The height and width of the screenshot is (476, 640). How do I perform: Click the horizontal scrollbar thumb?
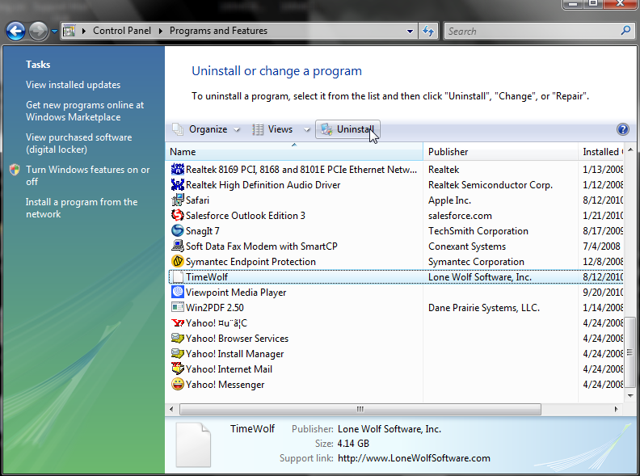point(360,409)
